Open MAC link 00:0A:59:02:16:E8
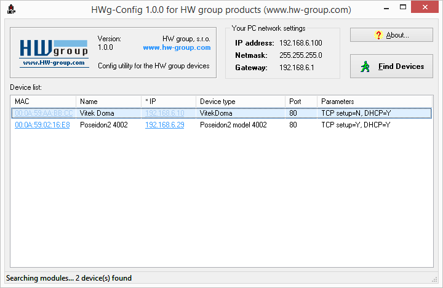The height and width of the screenshot is (288, 443). point(42,125)
